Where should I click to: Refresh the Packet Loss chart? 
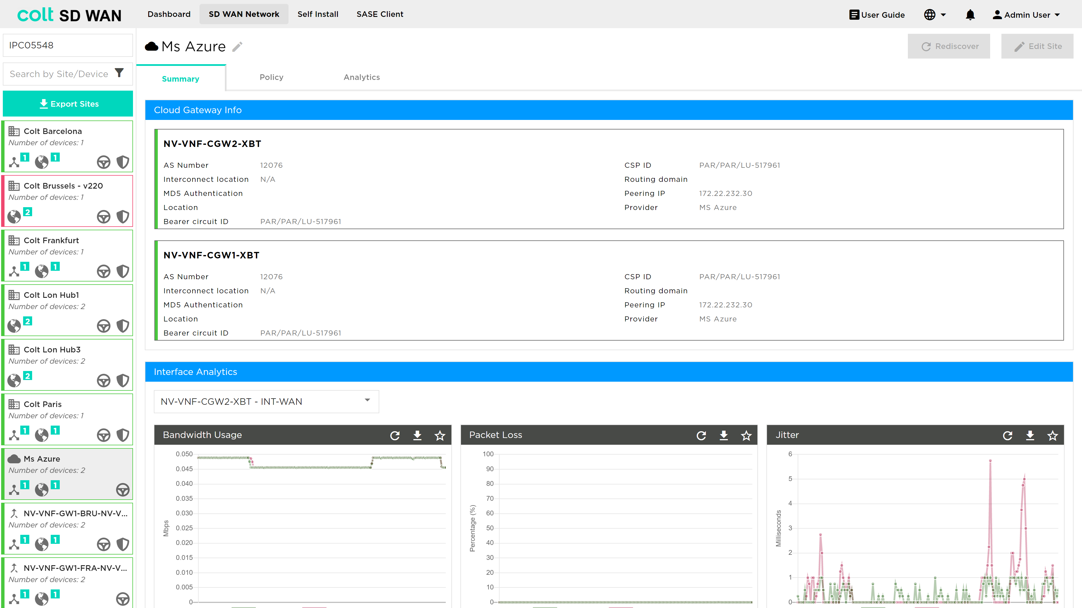(701, 435)
